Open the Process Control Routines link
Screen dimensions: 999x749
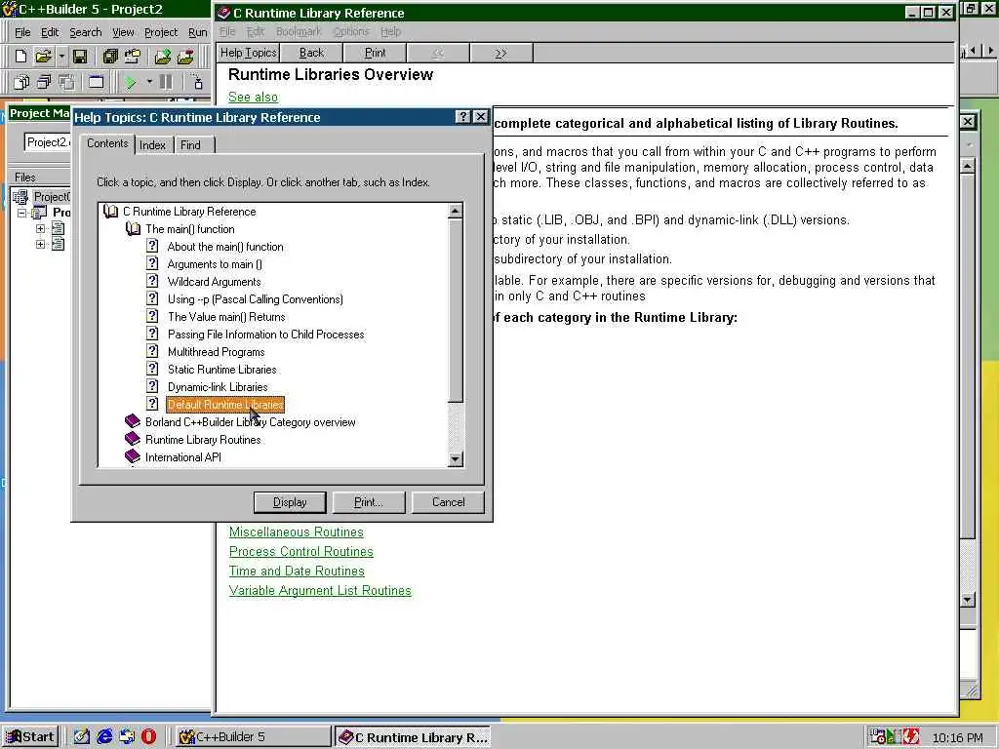coord(300,552)
